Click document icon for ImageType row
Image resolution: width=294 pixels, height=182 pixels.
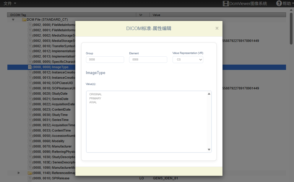coord(30,67)
